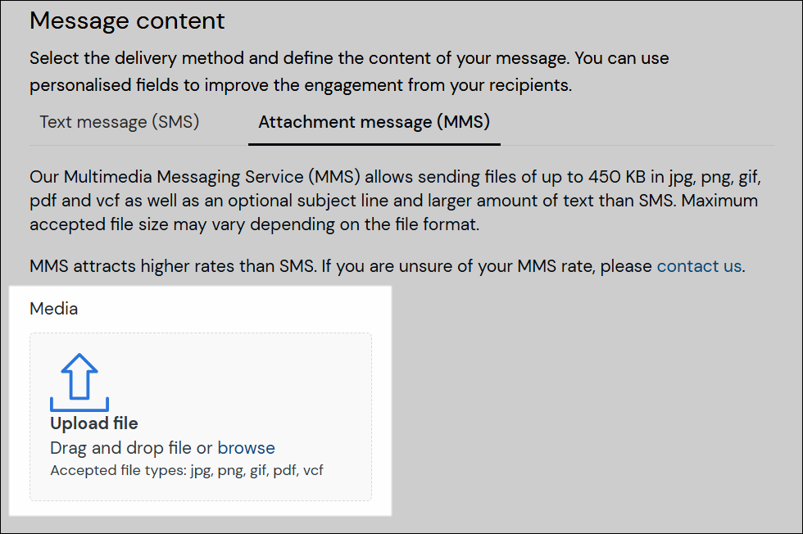Open the browse file picker link

point(246,448)
